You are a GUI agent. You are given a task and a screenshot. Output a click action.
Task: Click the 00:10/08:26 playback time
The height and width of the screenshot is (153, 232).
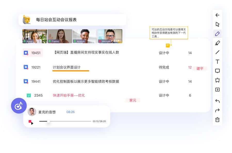pyautogui.click(x=99, y=121)
